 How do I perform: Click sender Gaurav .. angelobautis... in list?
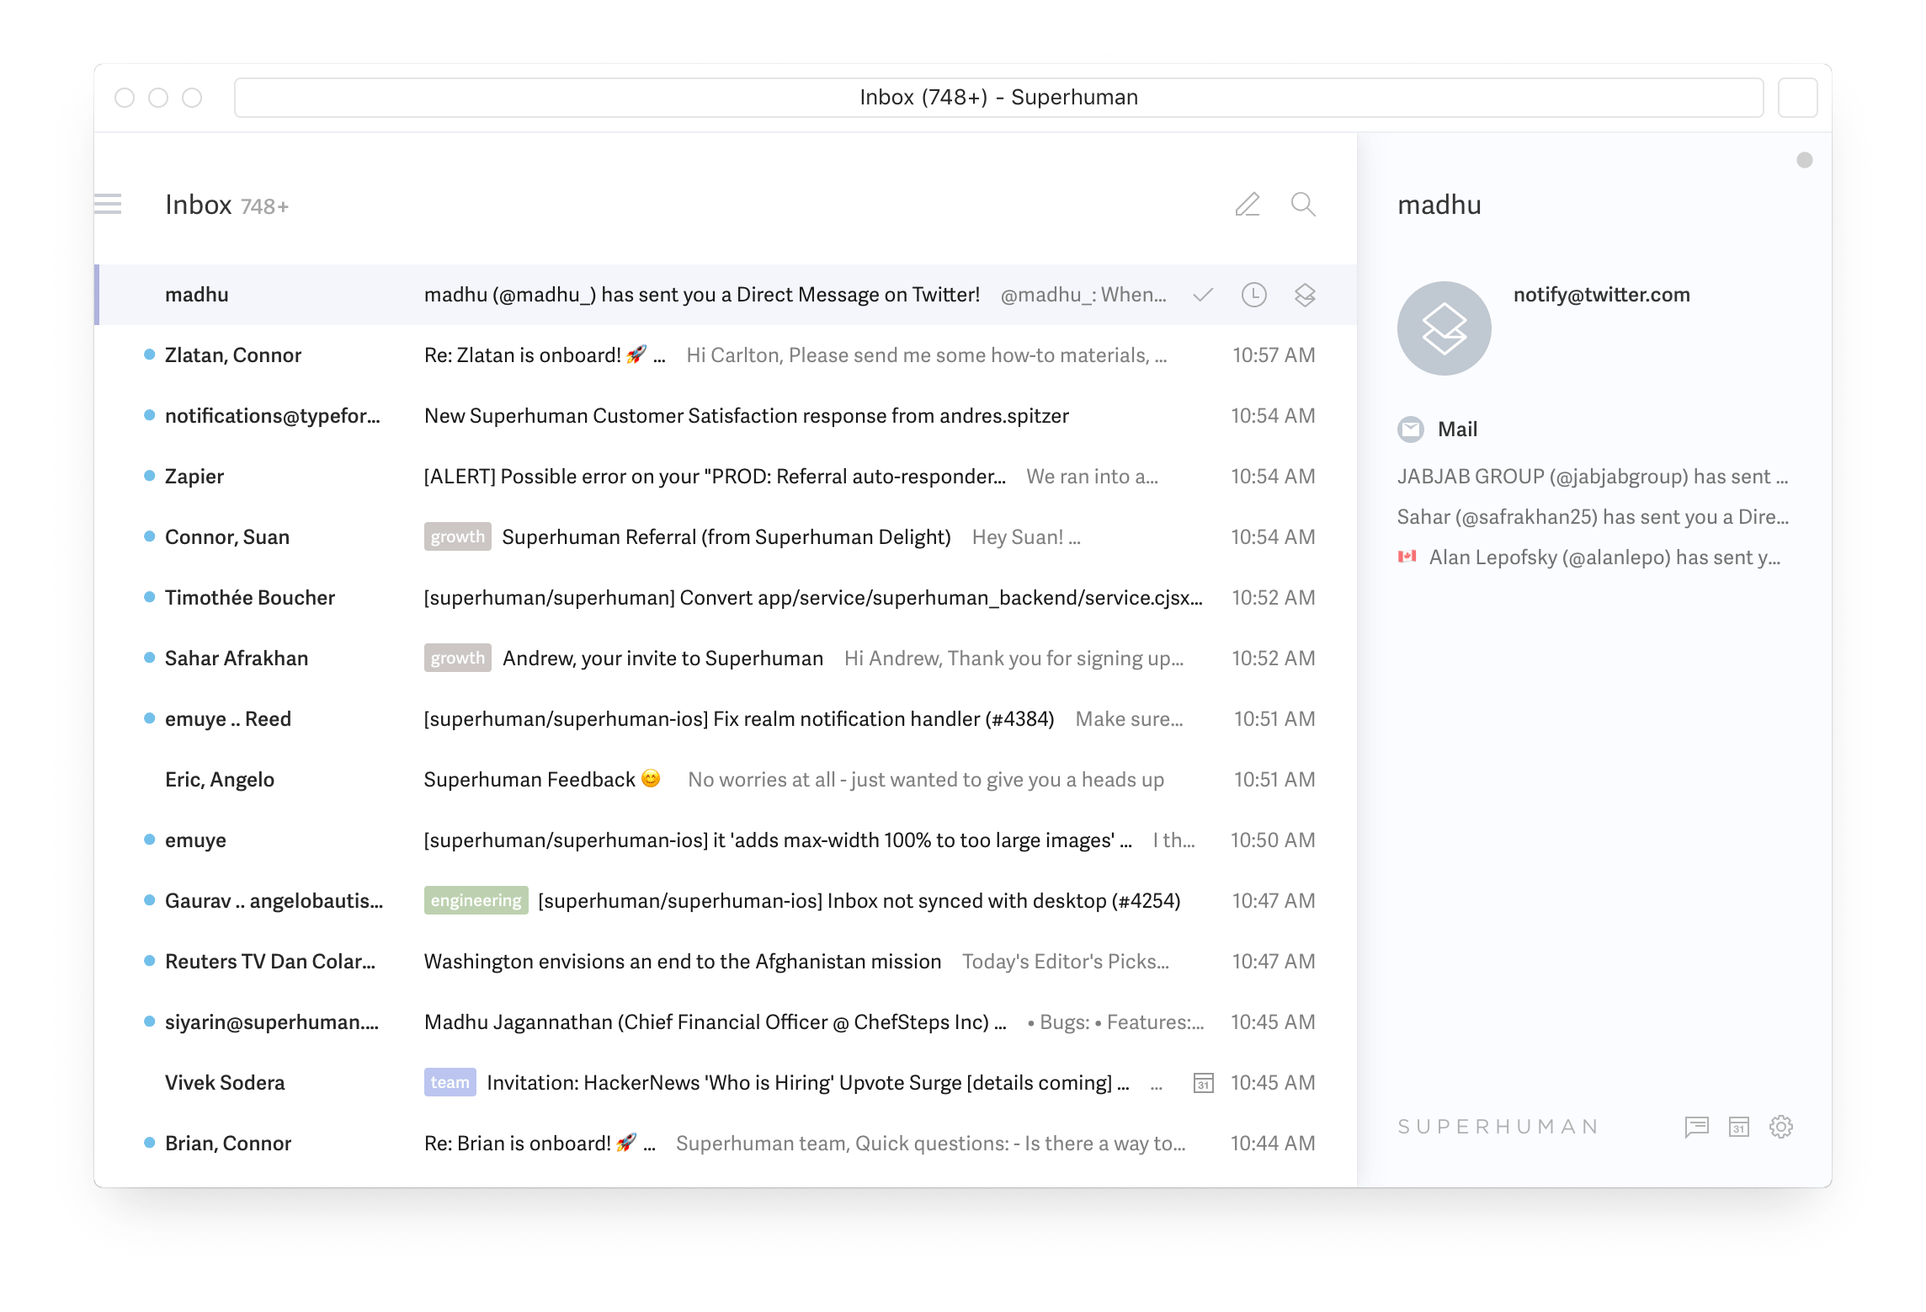pos(274,901)
